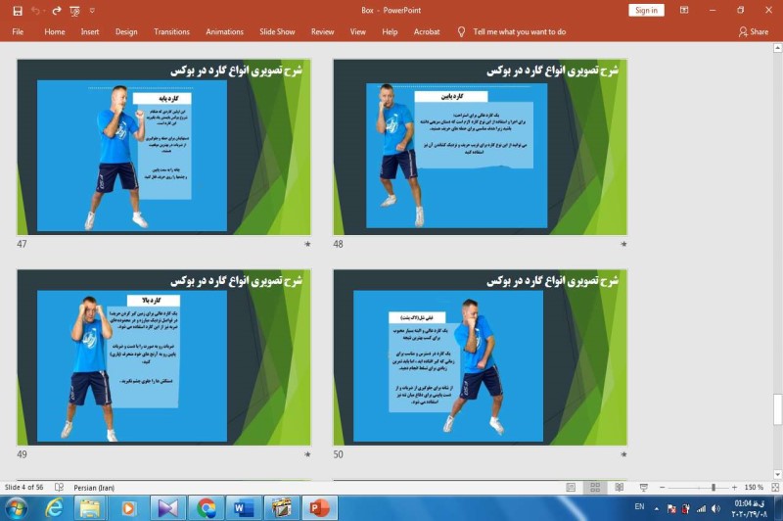Save the presentation from Quick Access Toolbar
The width and height of the screenshot is (783, 521).
pos(17,10)
